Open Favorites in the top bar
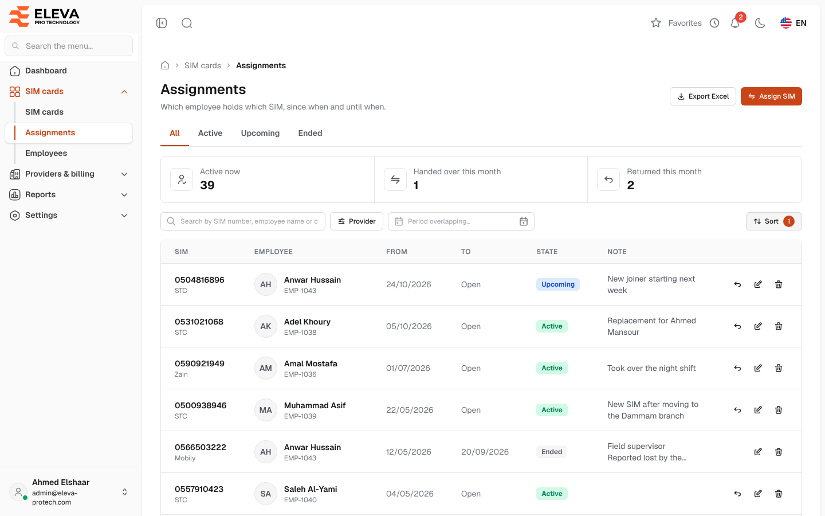Viewport: 825px width, 516px height. tap(676, 23)
